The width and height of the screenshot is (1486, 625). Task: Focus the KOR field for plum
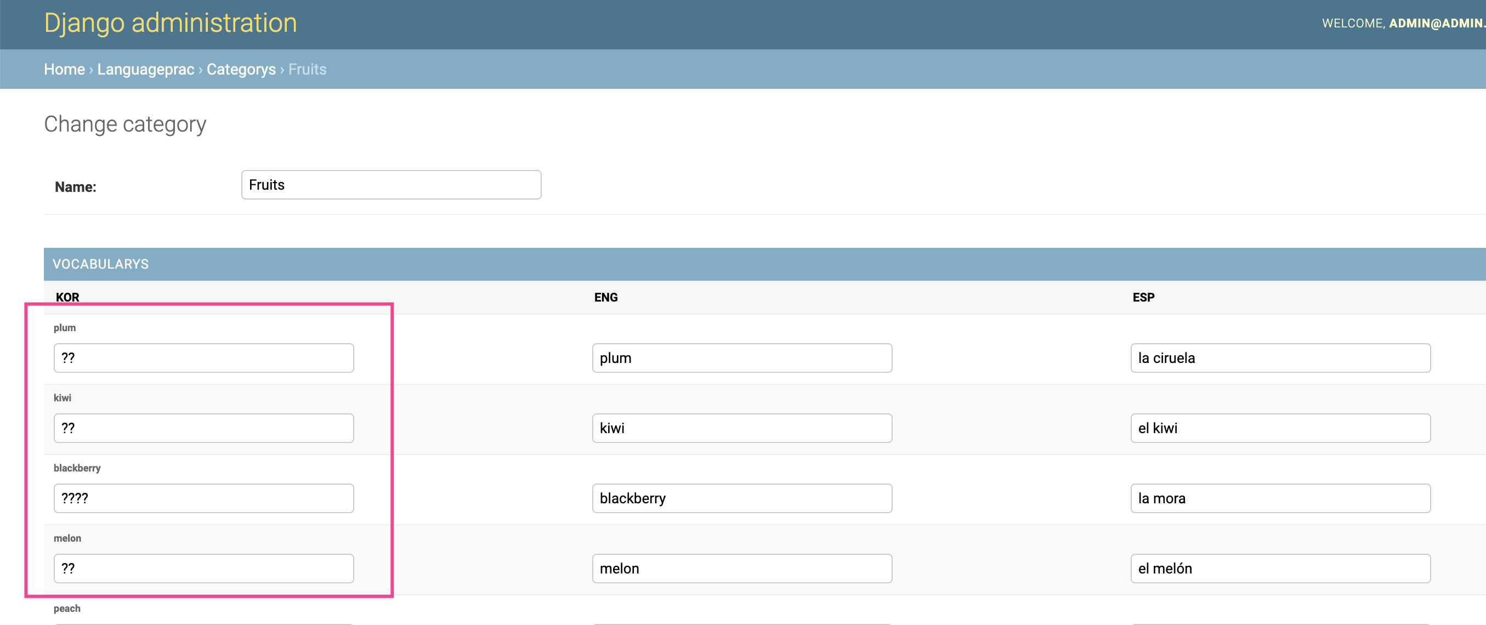203,358
